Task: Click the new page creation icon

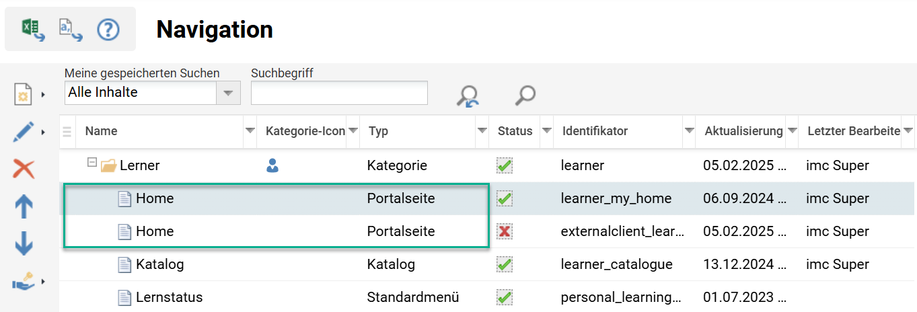Action: [24, 94]
